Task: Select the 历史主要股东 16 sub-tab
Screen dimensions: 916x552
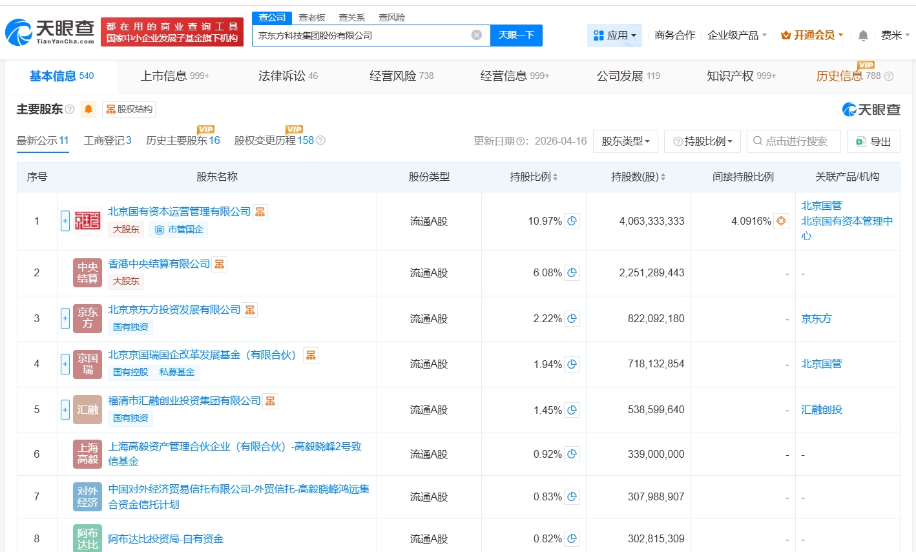Action: [x=183, y=140]
